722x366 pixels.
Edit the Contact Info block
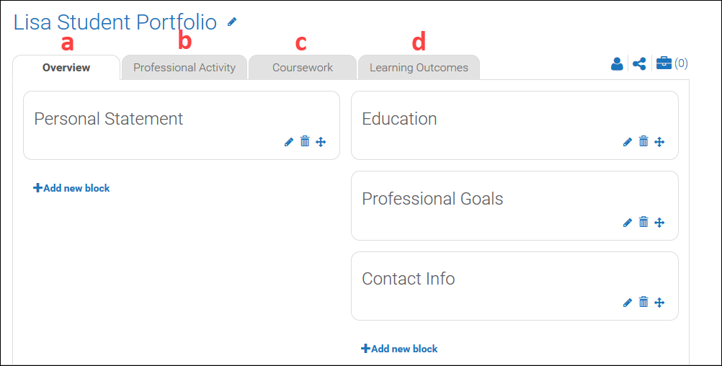pos(628,303)
